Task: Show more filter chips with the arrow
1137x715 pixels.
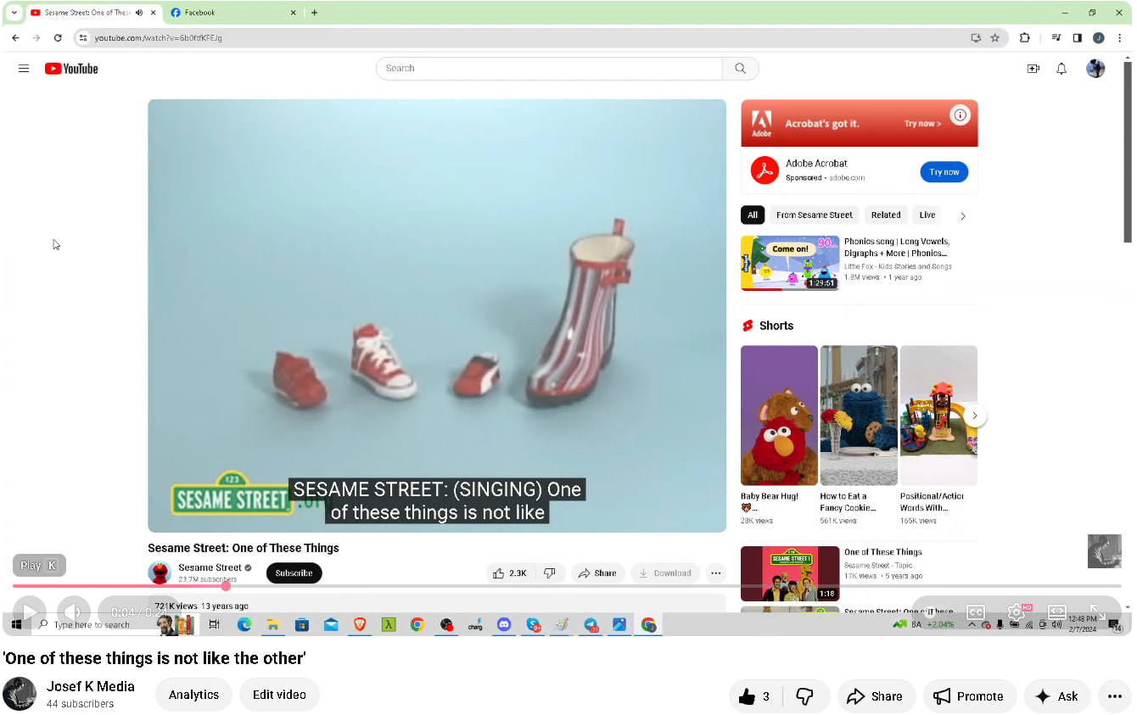Action: 962,216
